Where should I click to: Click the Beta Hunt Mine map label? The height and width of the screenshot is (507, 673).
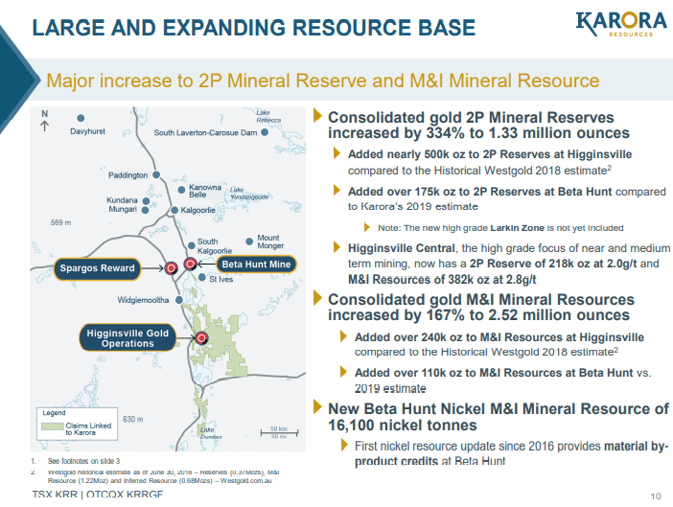pyautogui.click(x=256, y=265)
